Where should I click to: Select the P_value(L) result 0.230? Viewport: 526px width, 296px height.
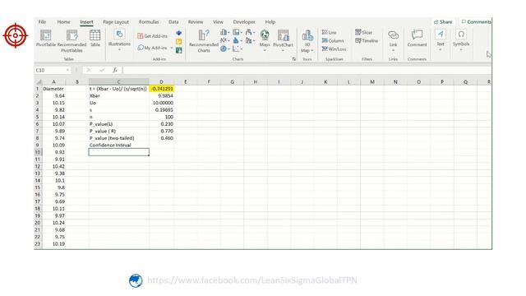(x=161, y=124)
